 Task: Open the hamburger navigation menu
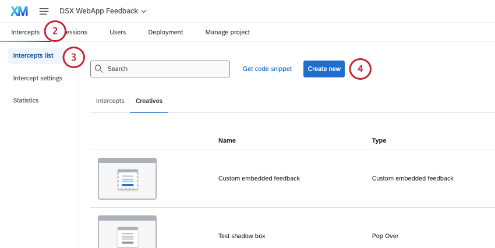click(x=44, y=11)
